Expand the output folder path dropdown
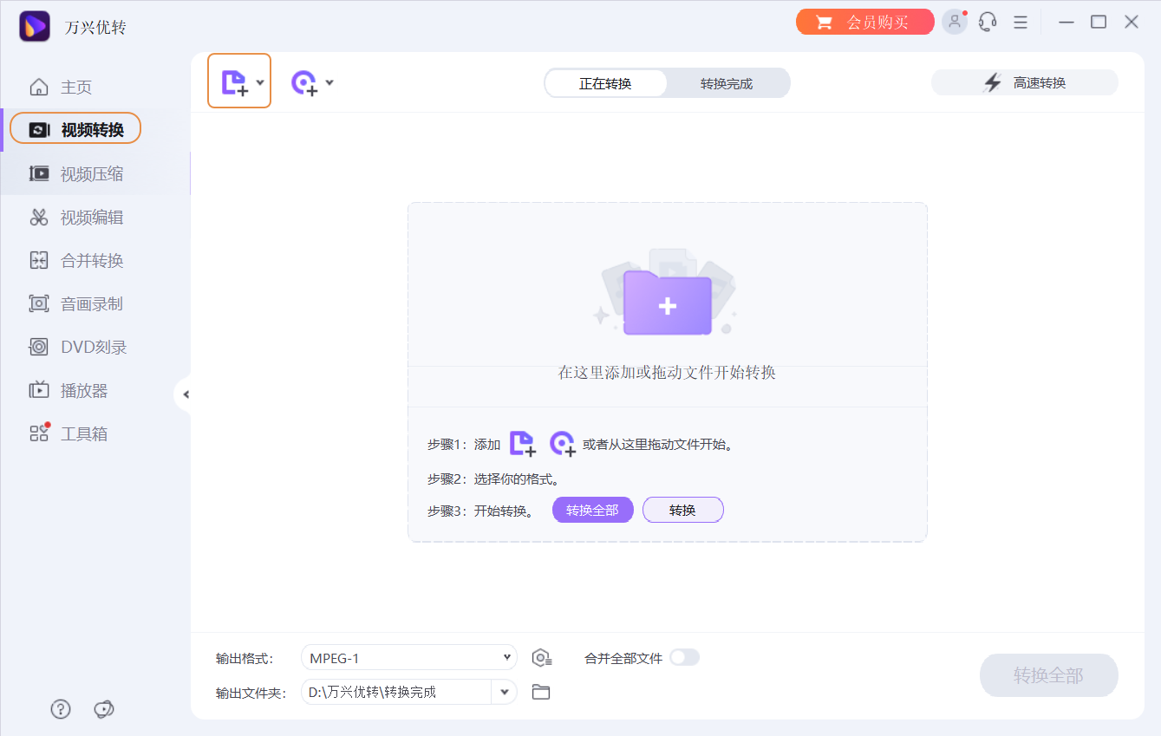The width and height of the screenshot is (1161, 736). coord(504,692)
